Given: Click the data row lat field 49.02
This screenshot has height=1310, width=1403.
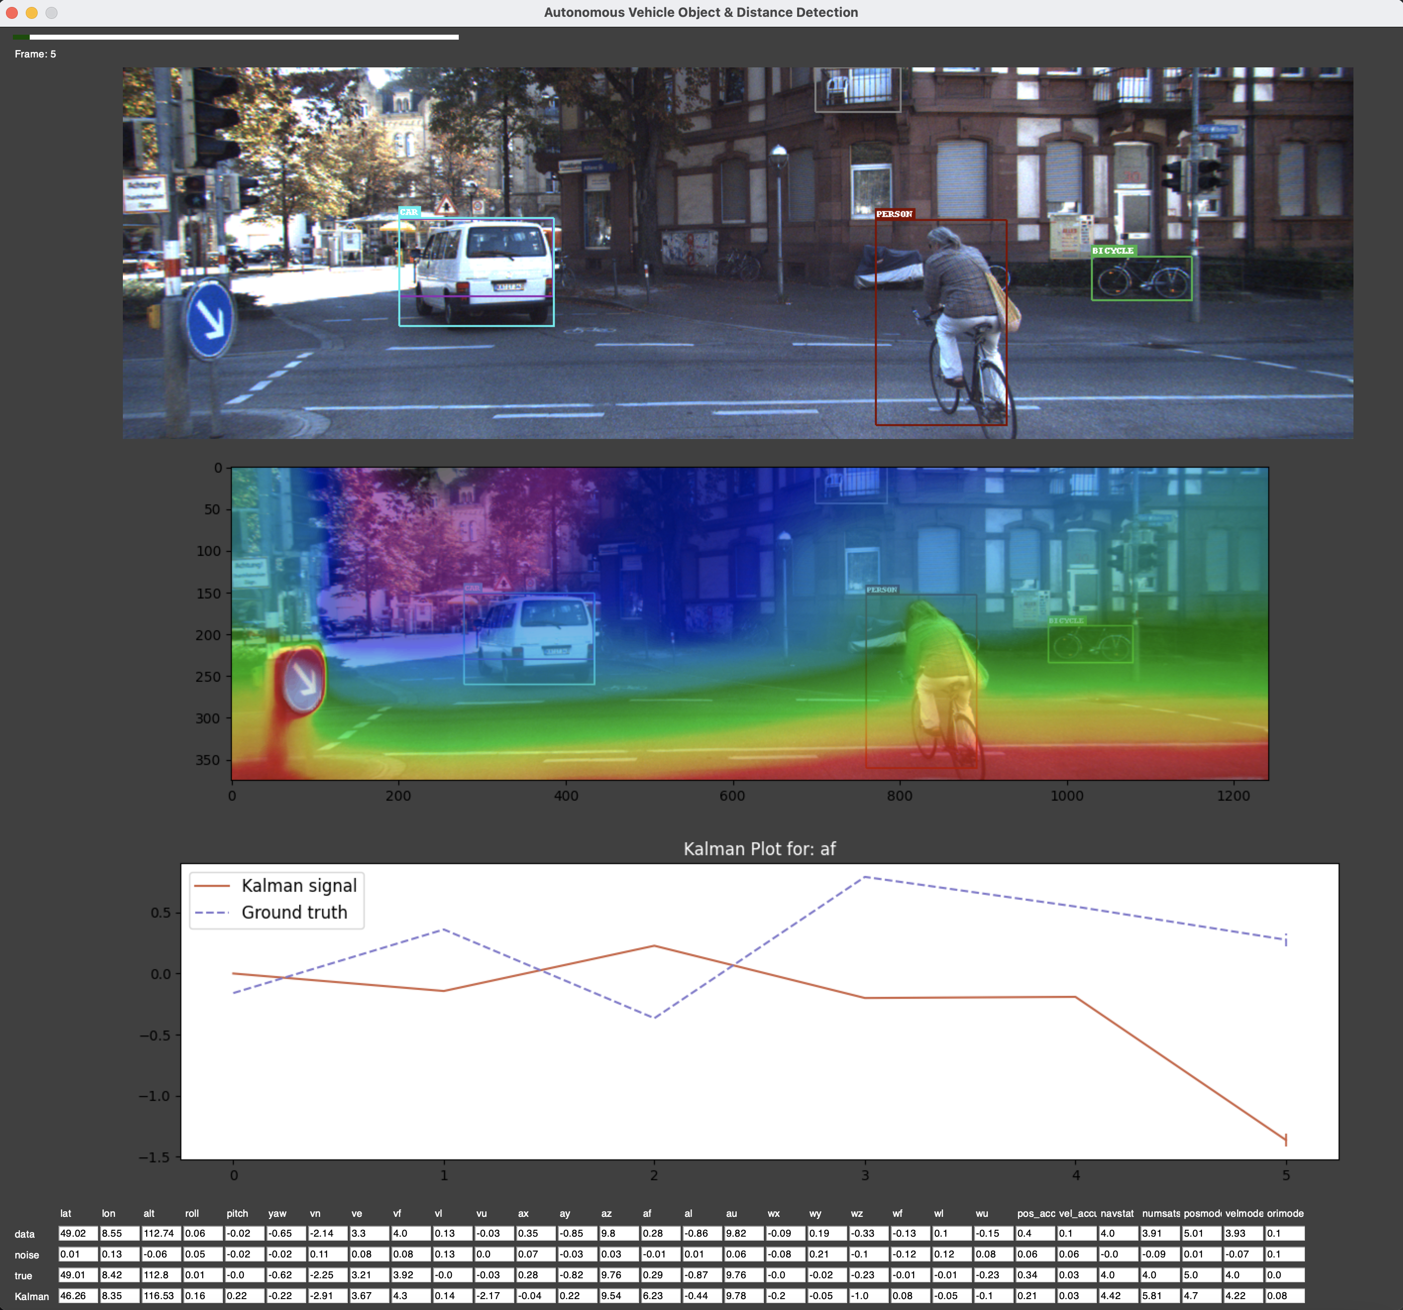Looking at the screenshot, I should click(78, 1233).
